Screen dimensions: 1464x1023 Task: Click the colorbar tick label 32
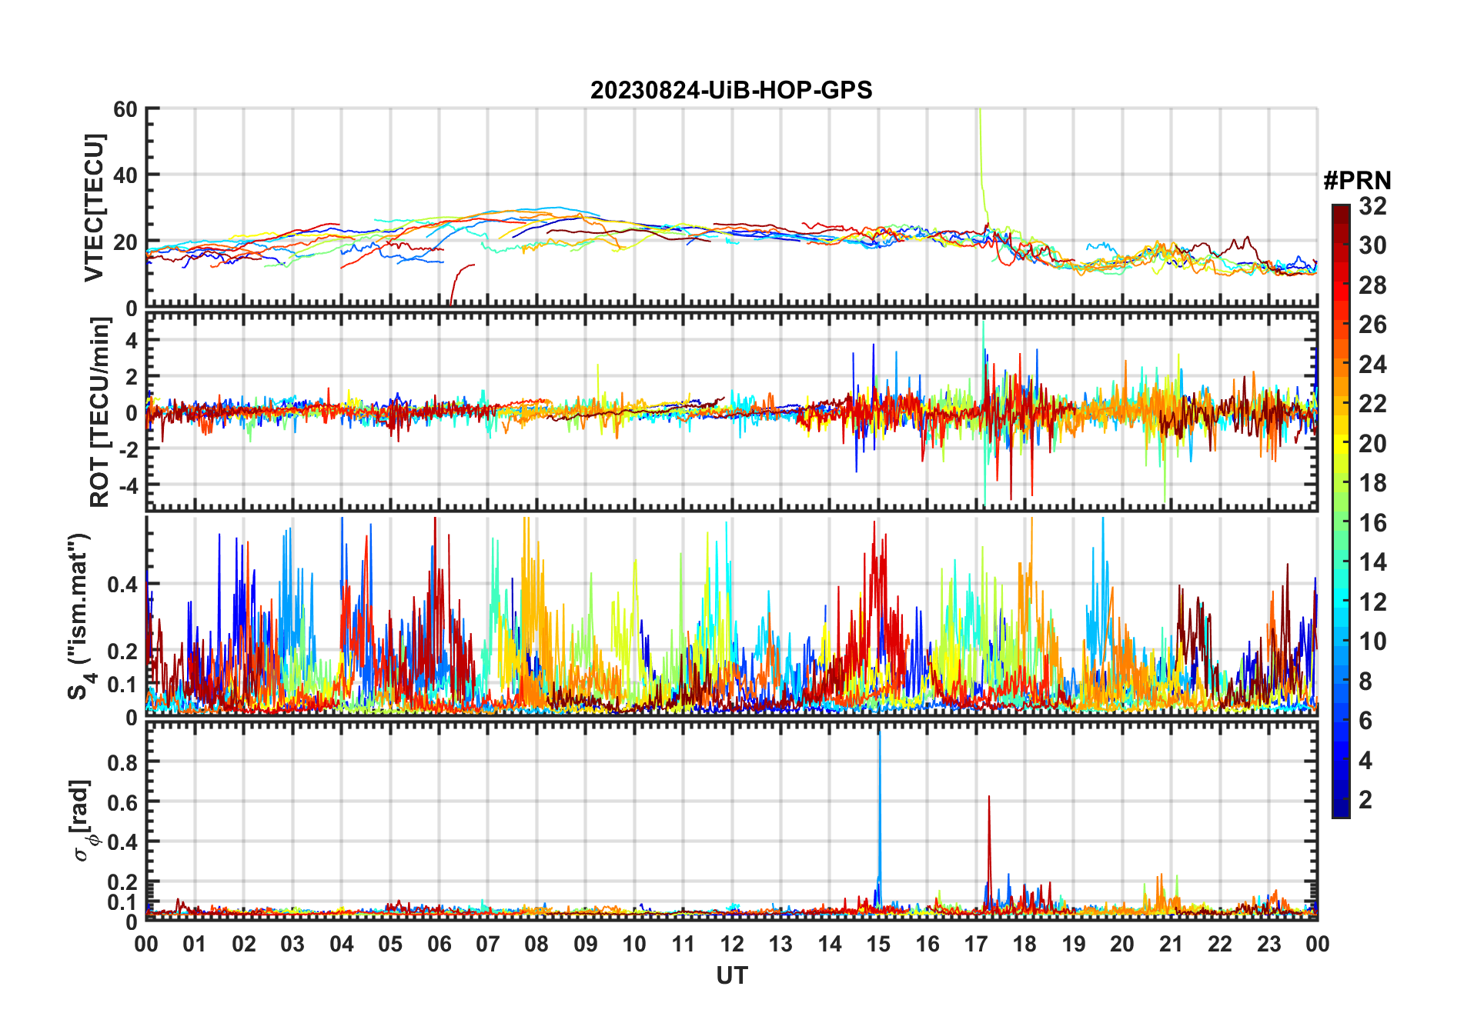click(1372, 206)
